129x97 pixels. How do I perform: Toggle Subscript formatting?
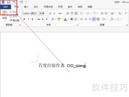pyautogui.click(x=43, y=19)
